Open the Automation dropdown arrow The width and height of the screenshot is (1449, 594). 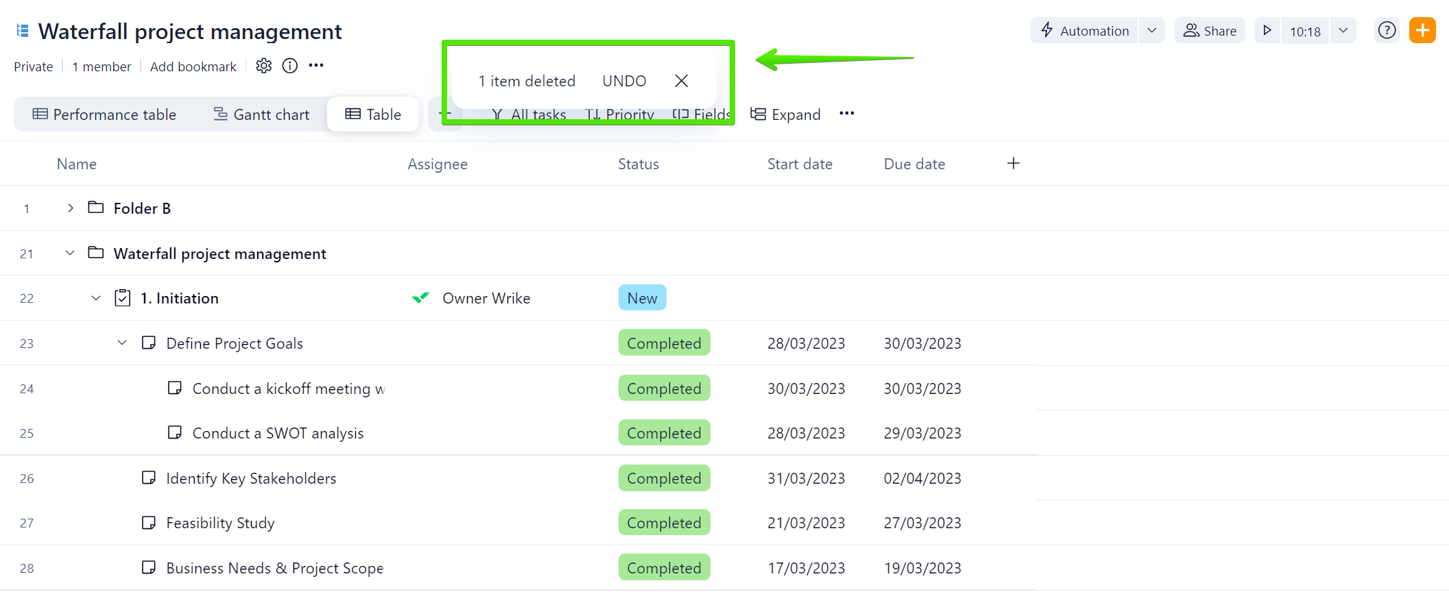click(1152, 31)
